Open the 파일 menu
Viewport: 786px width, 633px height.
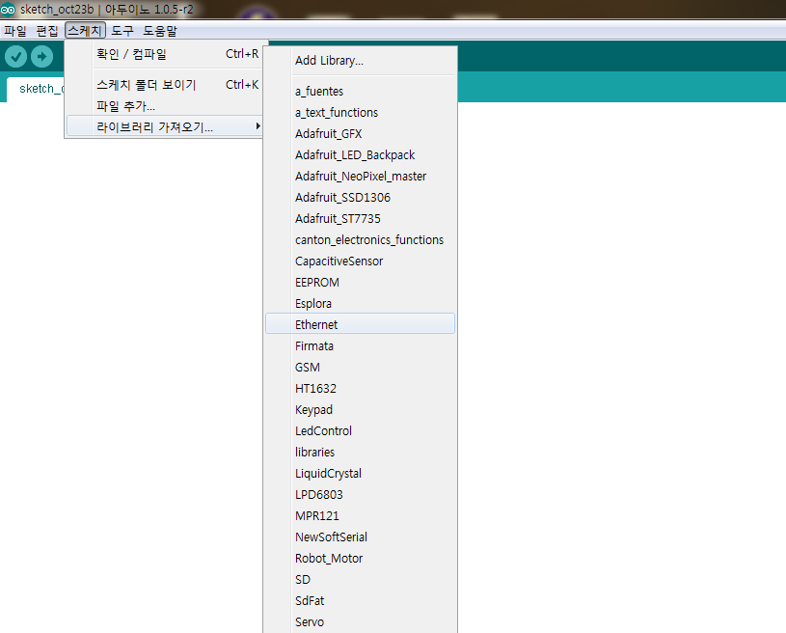(x=15, y=31)
